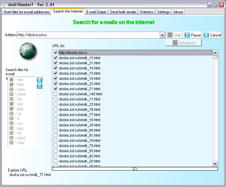Image resolution: width=226 pixels, height=187 pixels.
Task: Open the Settings tab
Action: (x=164, y=12)
